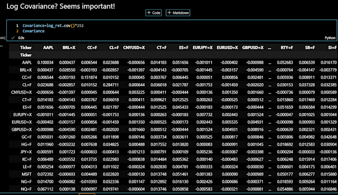
Task: Click the cell value 0.067112
Action: (45, 189)
